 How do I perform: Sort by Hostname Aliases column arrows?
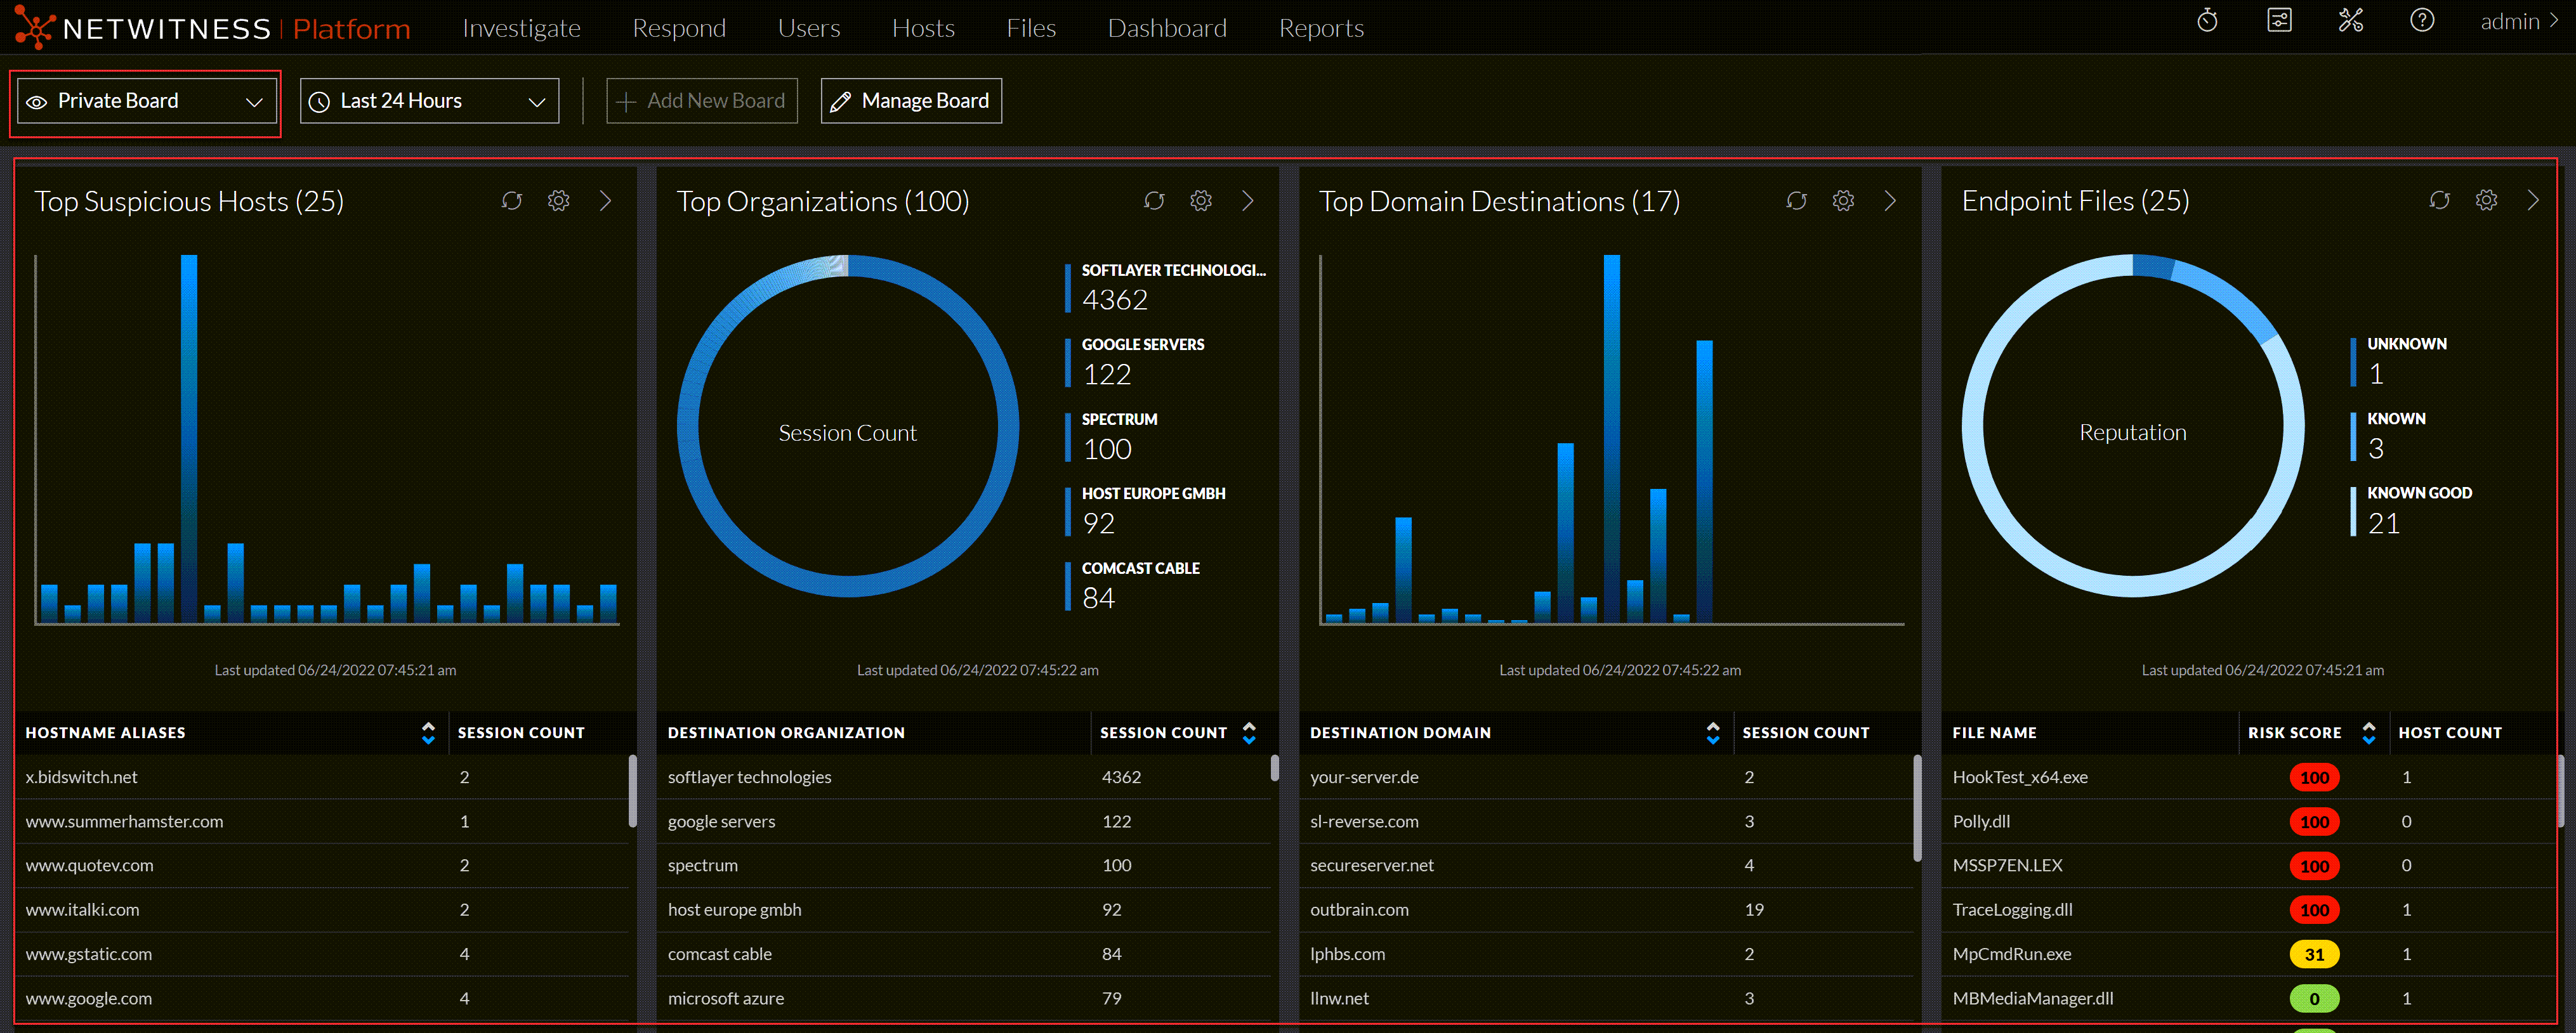pos(428,732)
